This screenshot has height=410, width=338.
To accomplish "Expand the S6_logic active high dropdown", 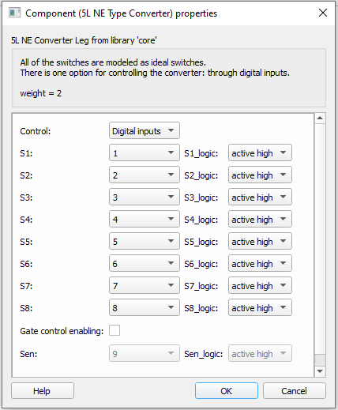I will tap(260, 263).
